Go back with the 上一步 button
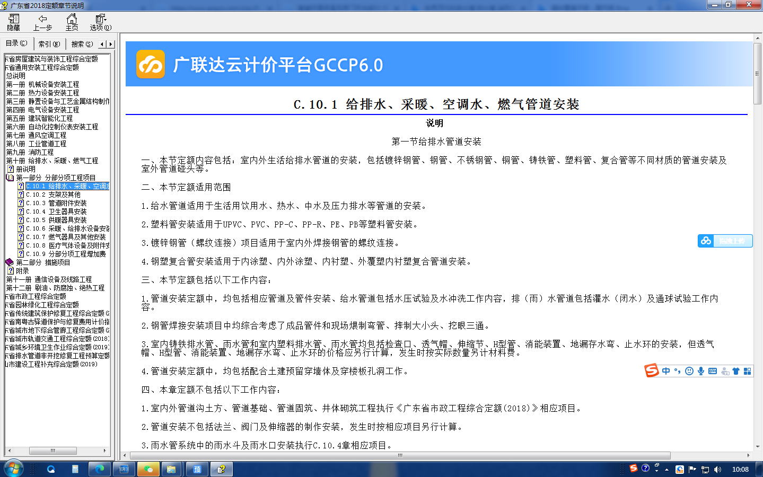This screenshot has height=477, width=763. (x=43, y=23)
